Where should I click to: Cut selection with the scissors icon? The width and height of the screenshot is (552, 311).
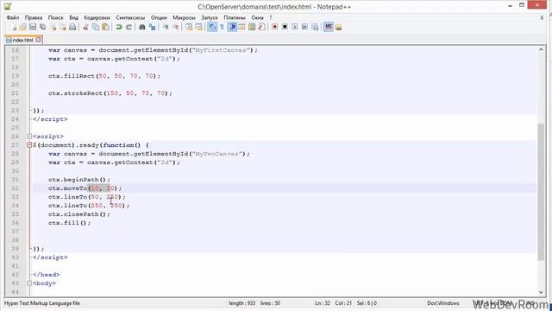click(85, 27)
